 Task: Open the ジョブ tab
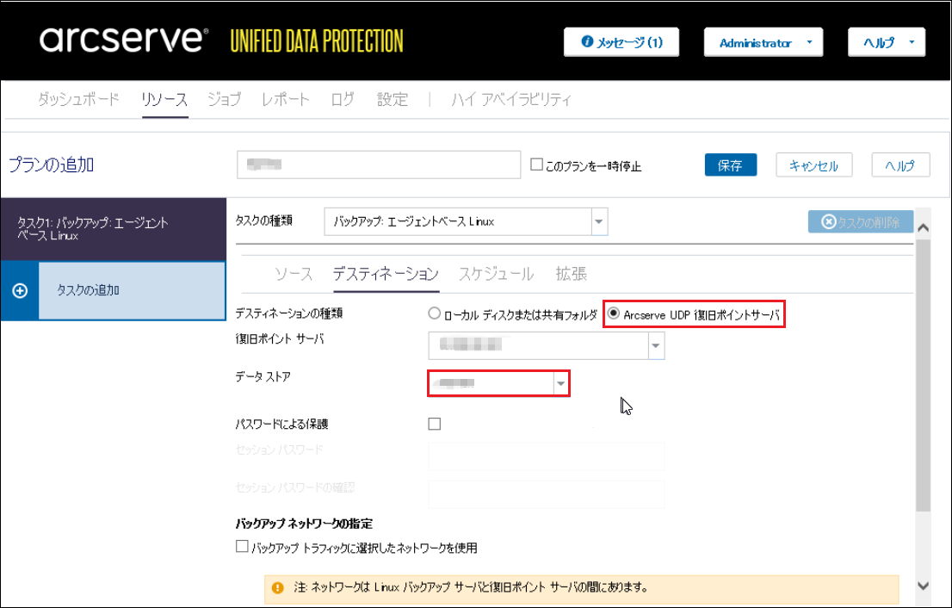[x=225, y=99]
